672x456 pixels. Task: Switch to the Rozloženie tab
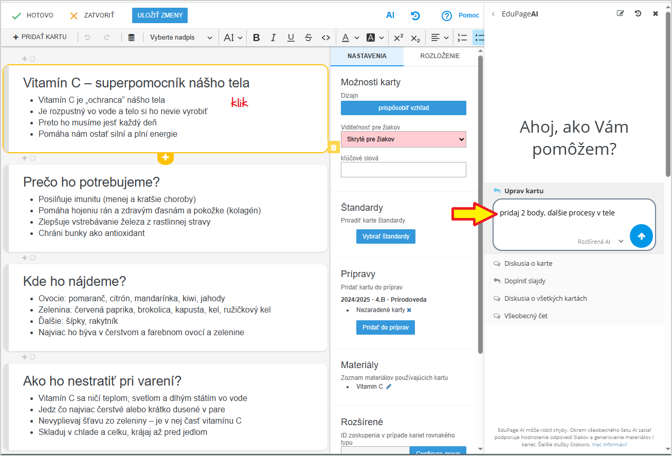click(440, 56)
